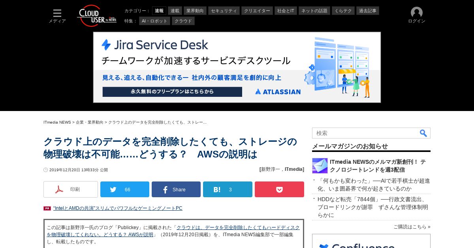Image resolution: width=474 pixels, height=248 pixels.
Task: Click ITmedia NEWS breadcrumb link
Action: tap(57, 122)
